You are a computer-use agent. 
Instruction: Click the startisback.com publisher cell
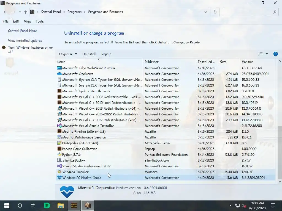click(157, 160)
